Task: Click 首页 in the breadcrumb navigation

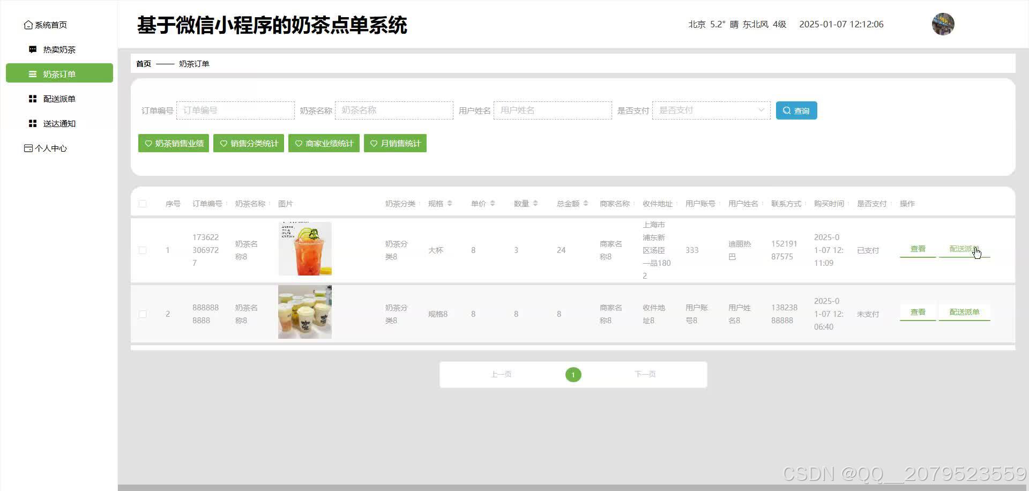Action: tap(143, 63)
